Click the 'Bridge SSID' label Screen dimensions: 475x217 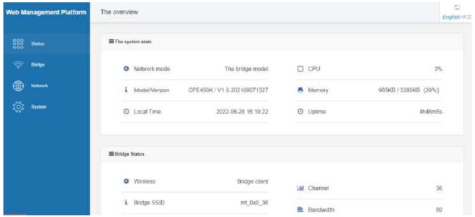click(x=149, y=202)
